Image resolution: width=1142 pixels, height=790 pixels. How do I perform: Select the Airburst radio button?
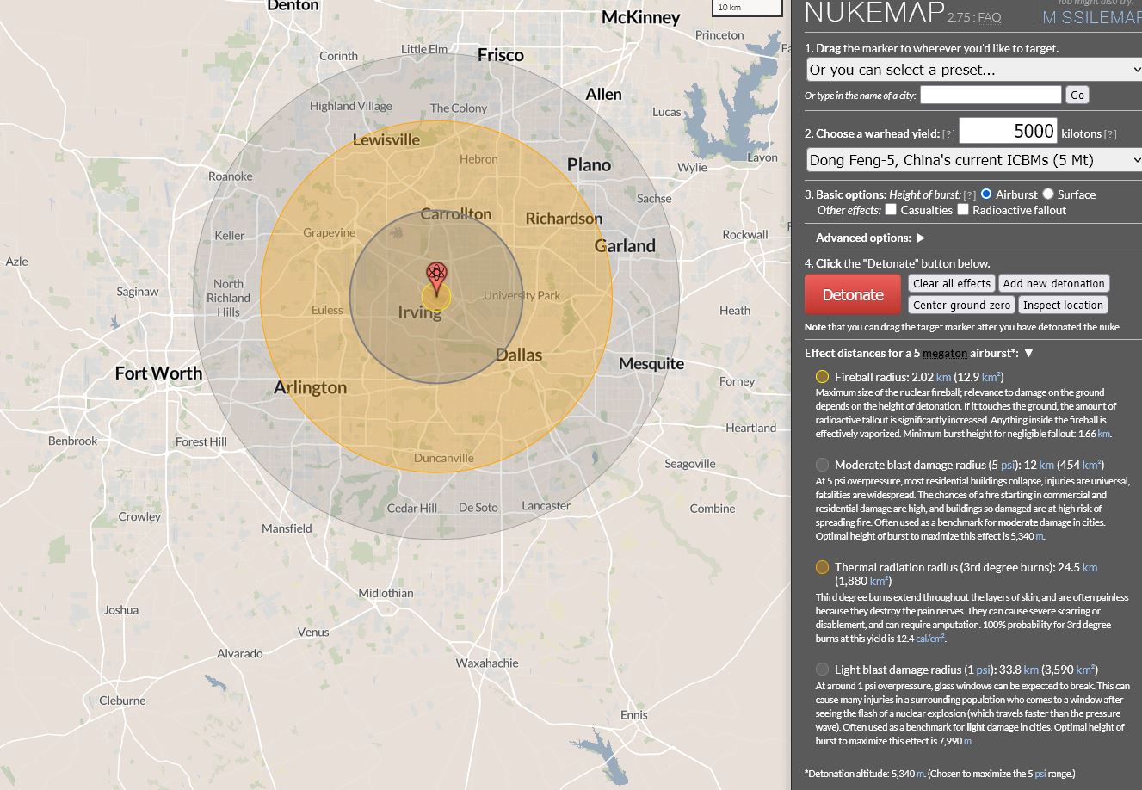coord(986,194)
